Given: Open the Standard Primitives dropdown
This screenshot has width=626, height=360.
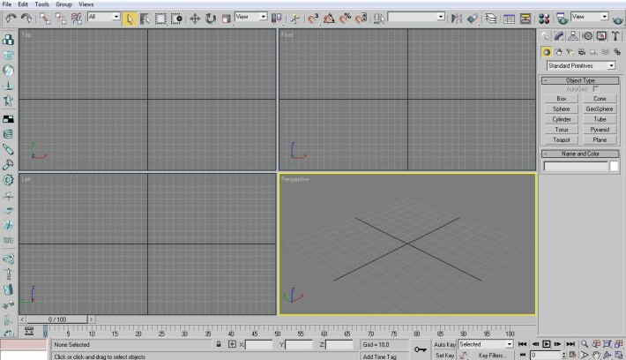Looking at the screenshot, I should pos(581,65).
